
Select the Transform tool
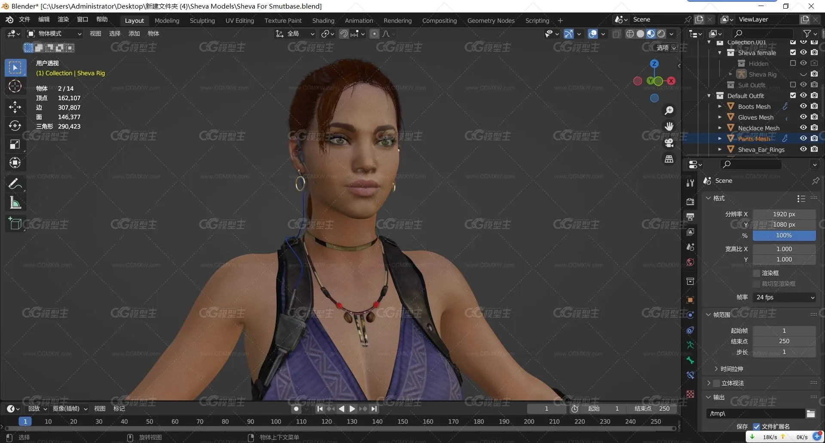point(15,163)
